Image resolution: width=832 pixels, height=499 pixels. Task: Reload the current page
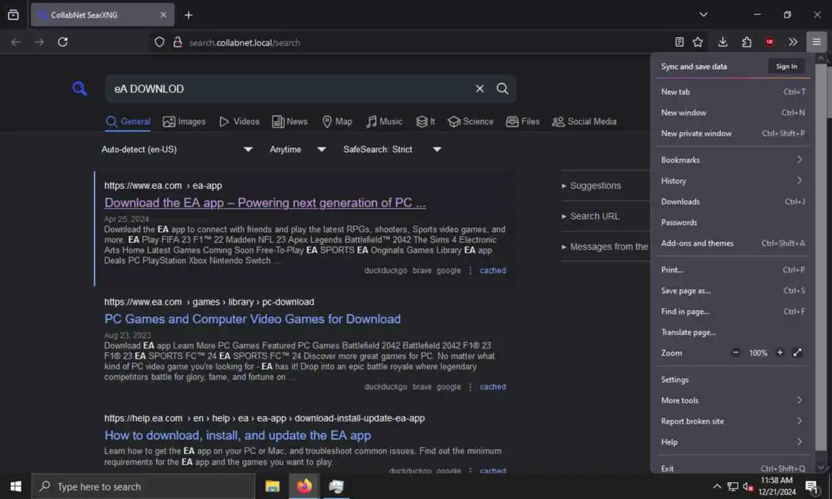click(x=62, y=42)
